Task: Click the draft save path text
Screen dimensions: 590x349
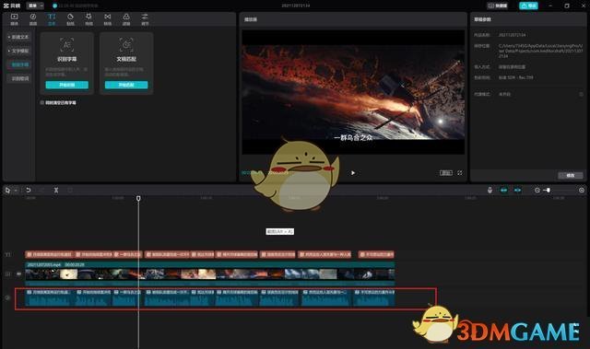Action: (540, 51)
